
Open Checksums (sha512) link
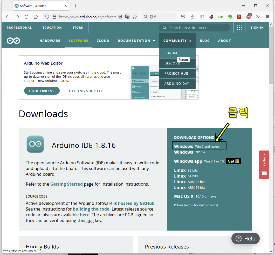pyautogui.click(x=205, y=205)
